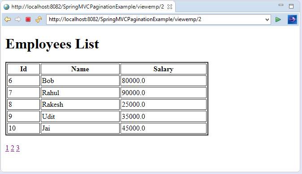302x174 pixels.
Task: Select the name cell Rahul
Action: 80,93
